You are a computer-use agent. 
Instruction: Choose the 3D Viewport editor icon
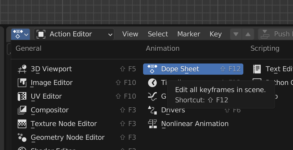[22, 69]
